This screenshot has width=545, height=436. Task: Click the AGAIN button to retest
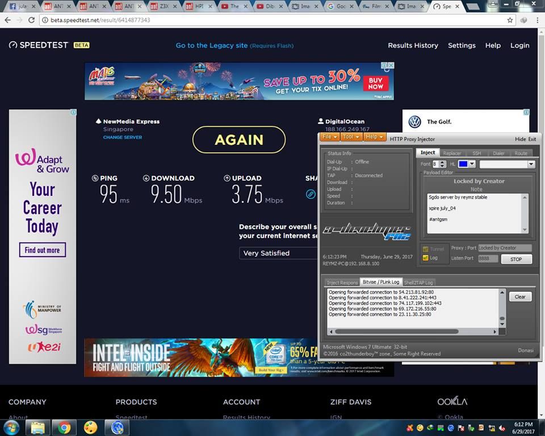[x=239, y=140]
